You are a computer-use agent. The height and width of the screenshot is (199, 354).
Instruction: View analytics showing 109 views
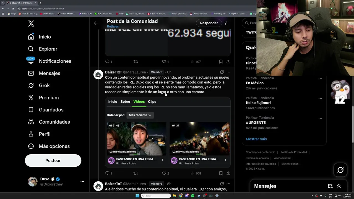(x=196, y=173)
